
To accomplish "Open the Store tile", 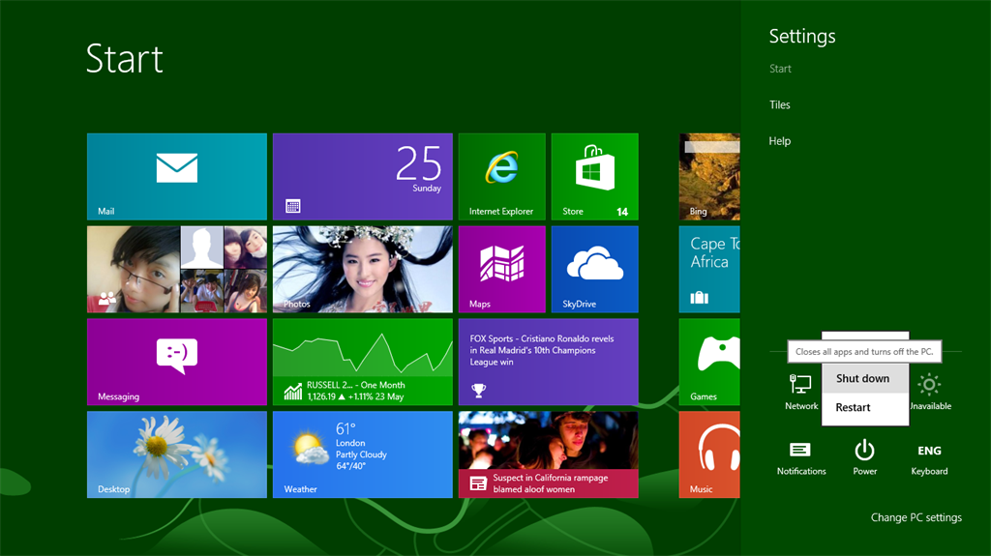I will [x=594, y=176].
